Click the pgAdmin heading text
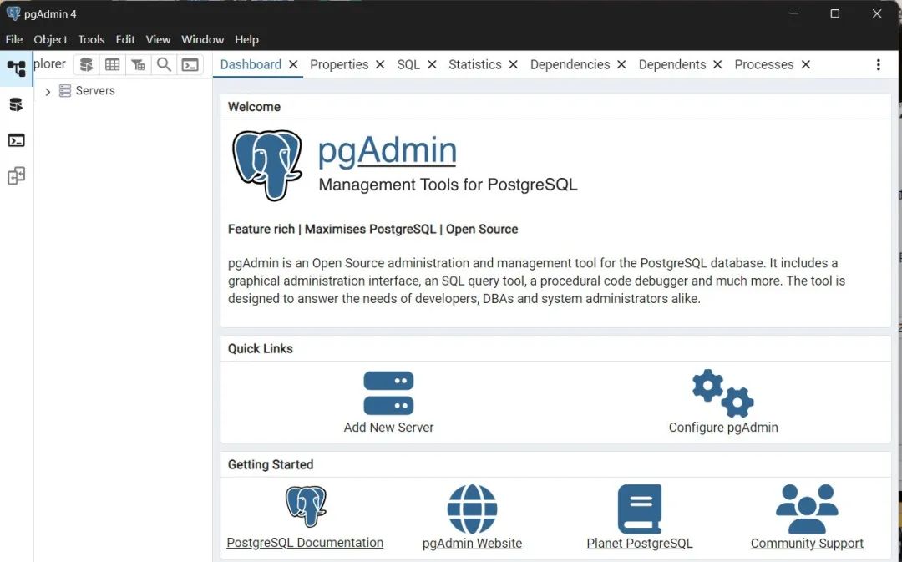The image size is (902, 562). click(388, 150)
